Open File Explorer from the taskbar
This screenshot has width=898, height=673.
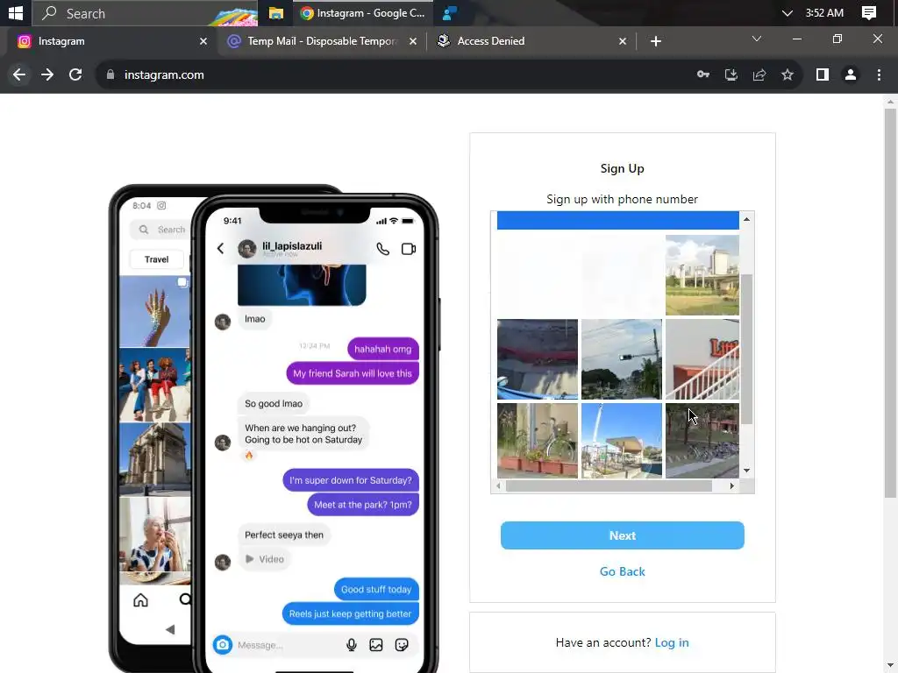(x=276, y=12)
